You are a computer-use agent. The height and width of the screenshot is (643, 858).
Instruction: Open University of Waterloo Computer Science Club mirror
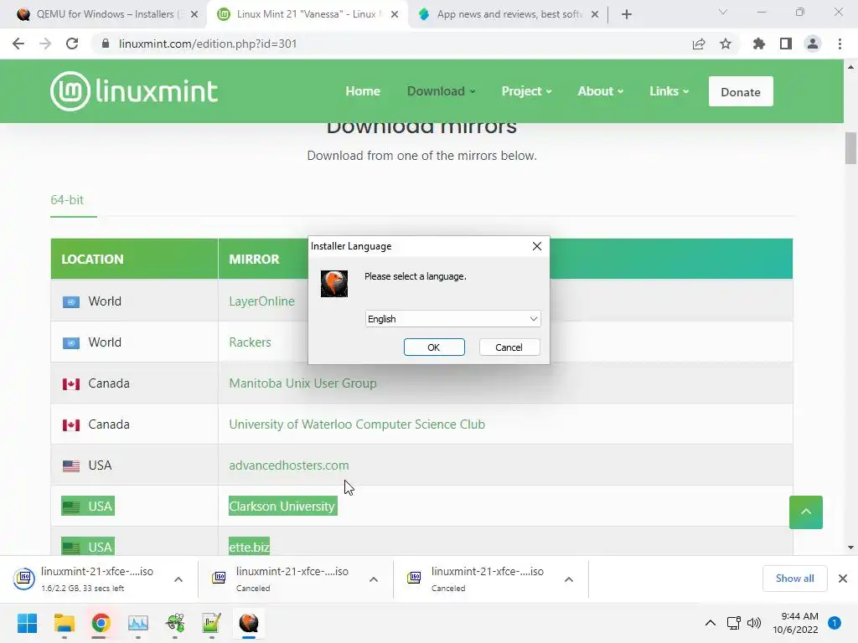pyautogui.click(x=357, y=424)
